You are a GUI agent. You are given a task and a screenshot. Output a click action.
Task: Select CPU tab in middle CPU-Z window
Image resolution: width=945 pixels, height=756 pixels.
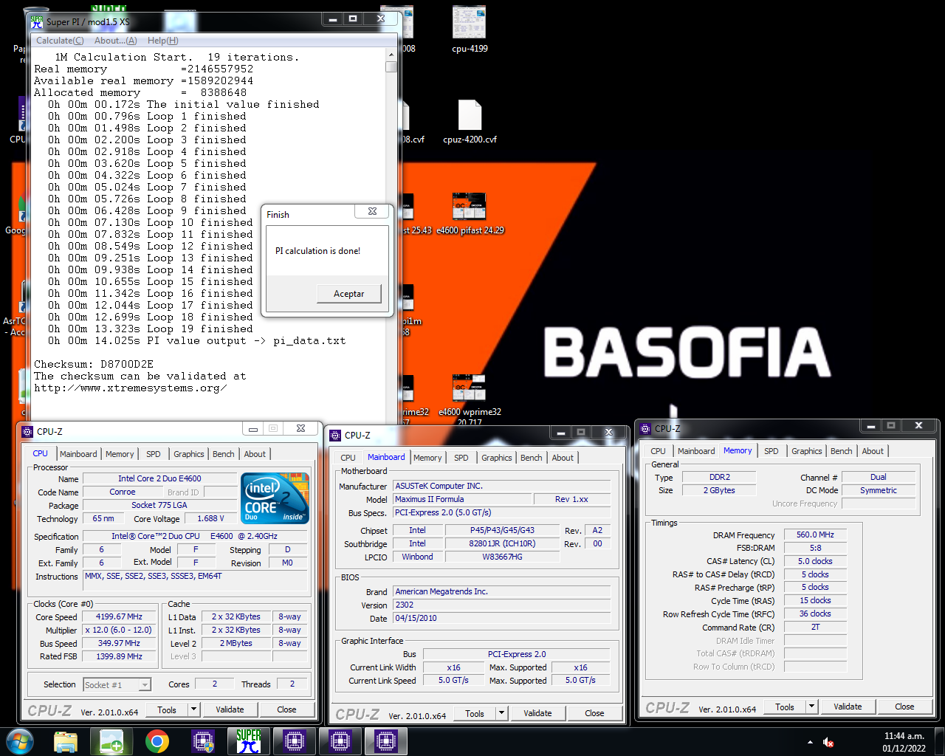(348, 458)
